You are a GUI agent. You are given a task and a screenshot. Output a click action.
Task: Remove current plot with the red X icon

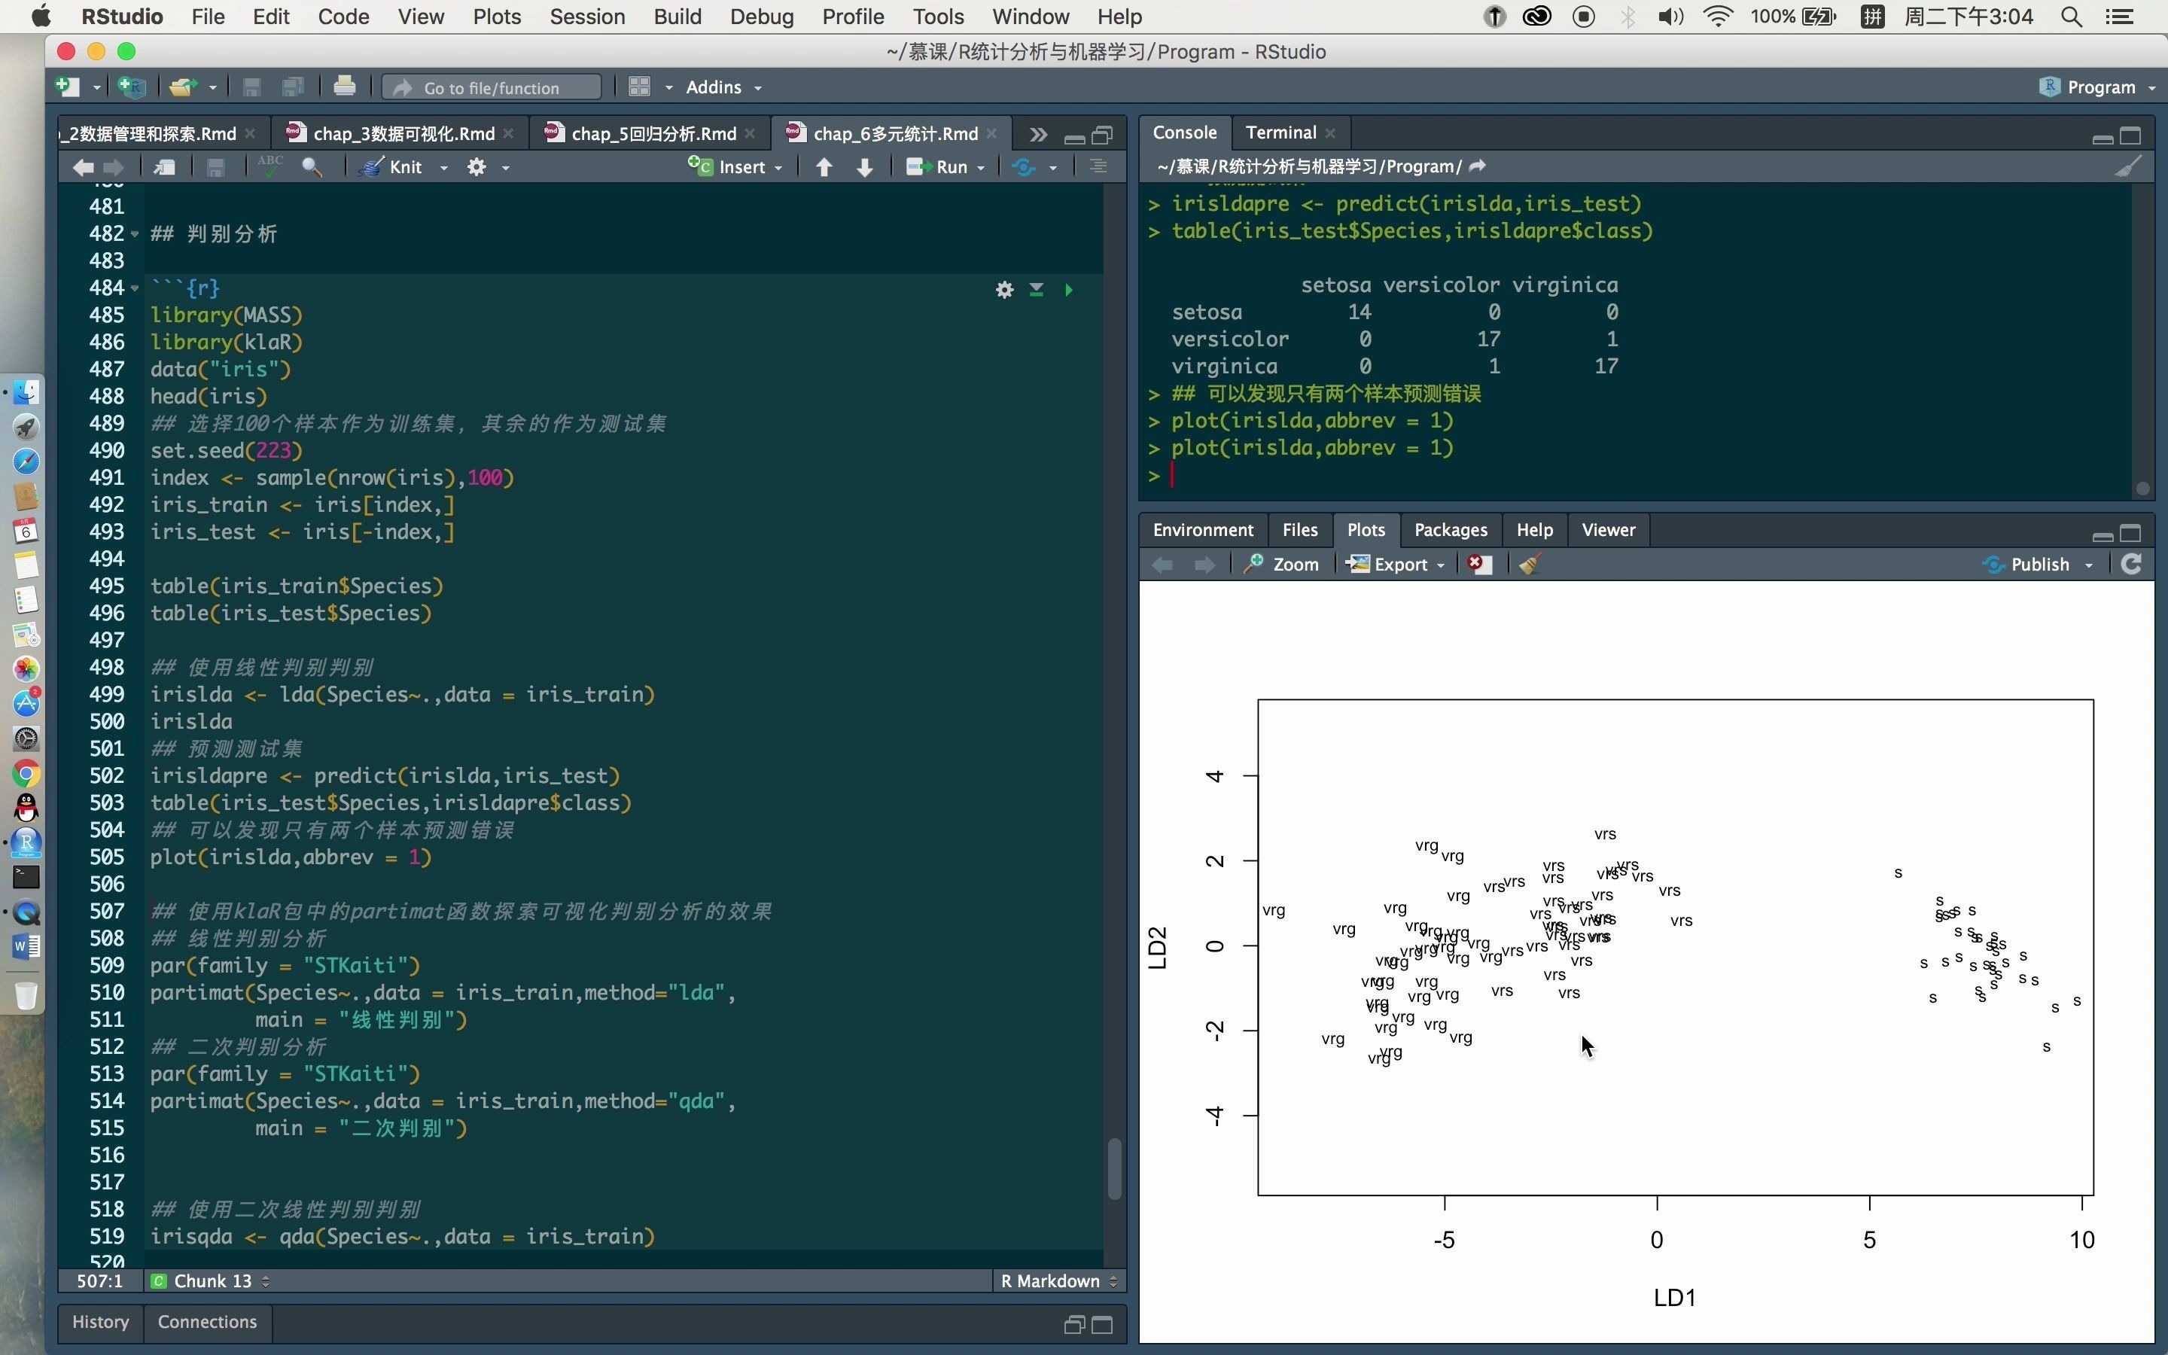(1479, 564)
